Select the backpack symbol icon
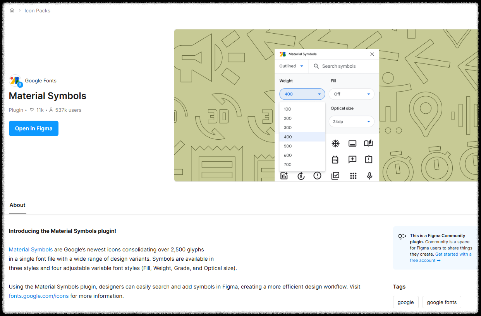The height and width of the screenshot is (316, 481). coord(335,159)
